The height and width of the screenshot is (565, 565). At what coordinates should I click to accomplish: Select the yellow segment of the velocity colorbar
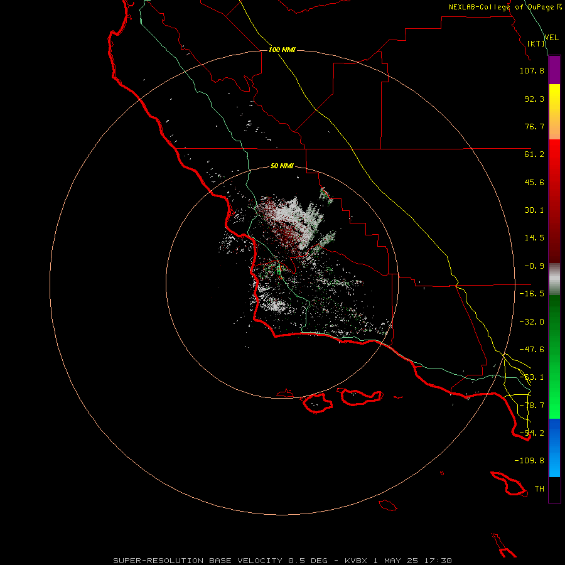tap(554, 112)
